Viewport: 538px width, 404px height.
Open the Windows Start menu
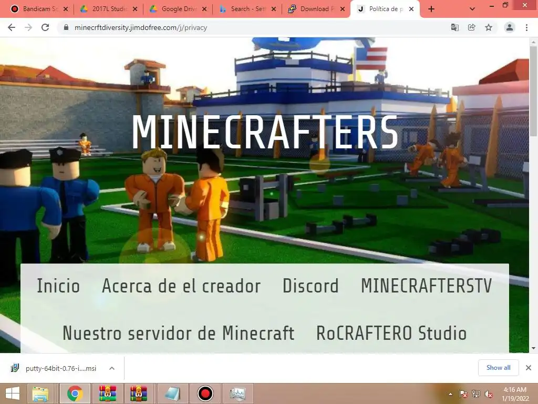coord(13,393)
